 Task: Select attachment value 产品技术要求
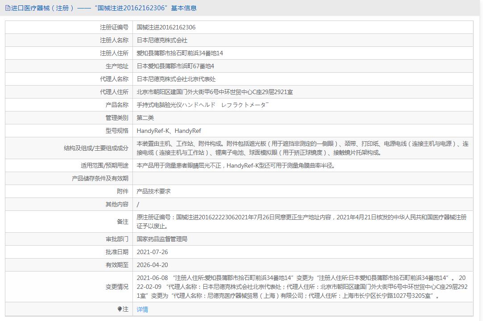point(153,192)
